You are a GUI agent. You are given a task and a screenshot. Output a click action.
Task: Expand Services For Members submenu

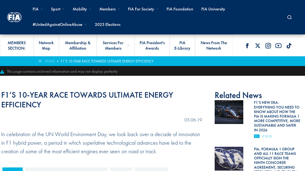(x=116, y=46)
